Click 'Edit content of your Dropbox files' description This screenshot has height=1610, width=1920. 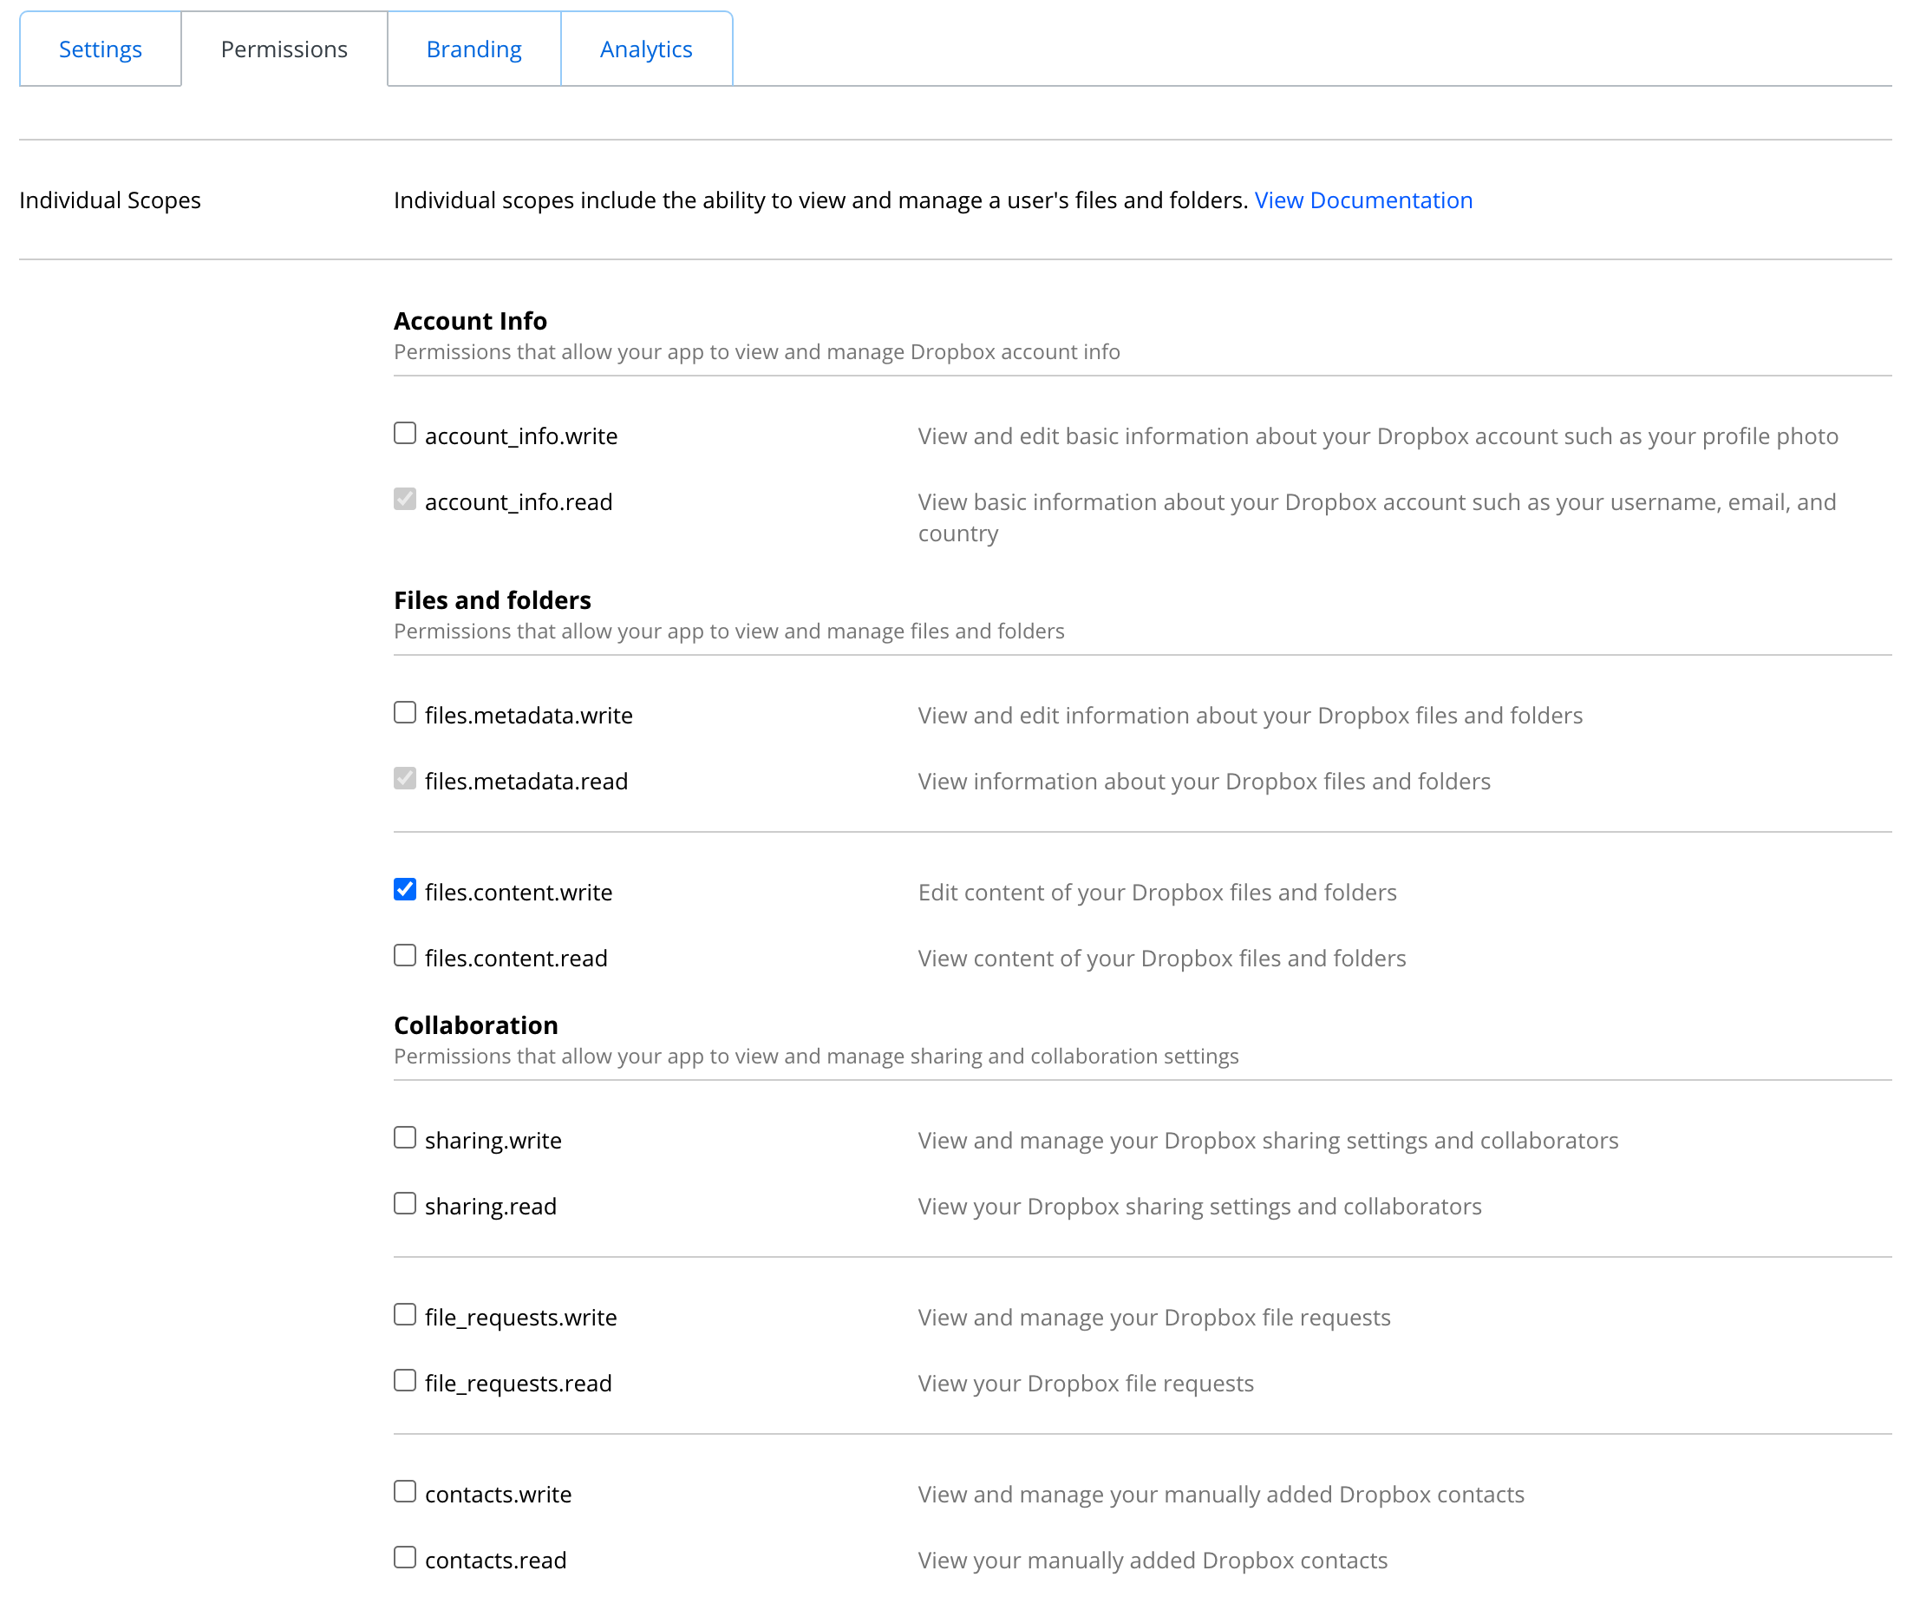click(x=1158, y=893)
